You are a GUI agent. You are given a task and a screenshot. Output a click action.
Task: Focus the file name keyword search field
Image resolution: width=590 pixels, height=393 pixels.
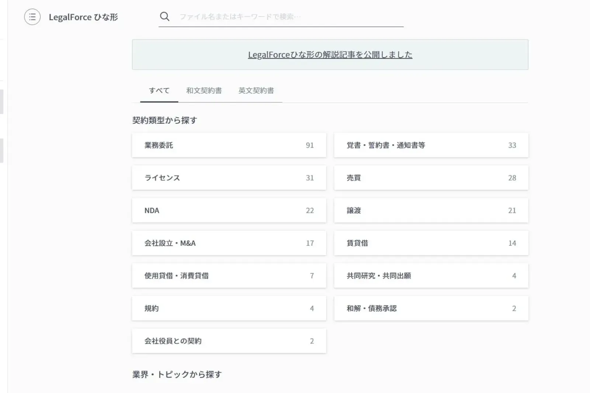(x=288, y=17)
